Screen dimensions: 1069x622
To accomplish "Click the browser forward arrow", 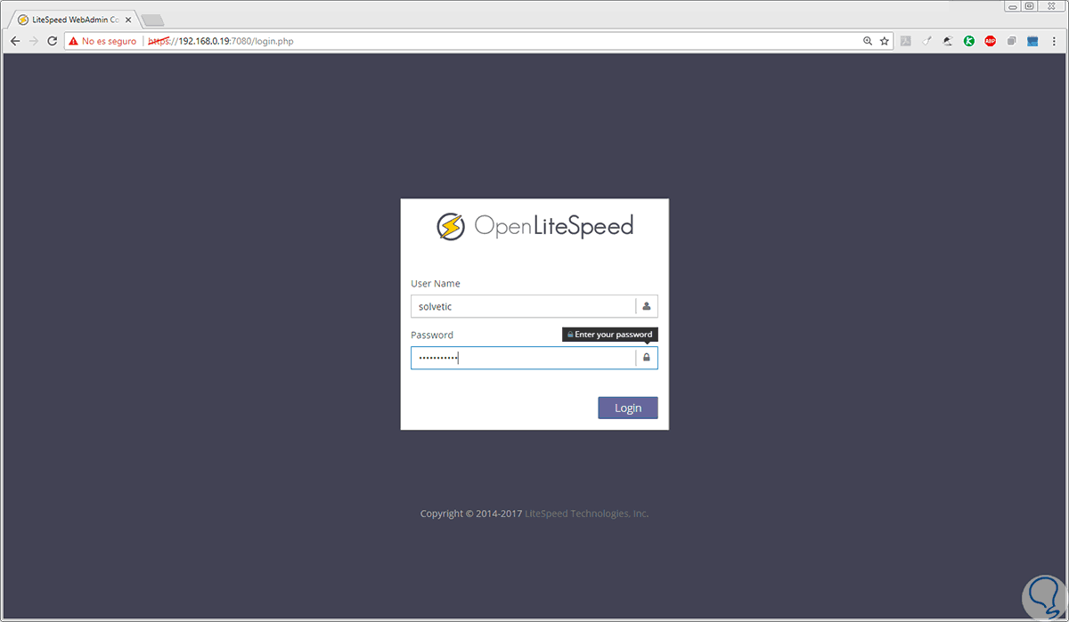I will 34,41.
